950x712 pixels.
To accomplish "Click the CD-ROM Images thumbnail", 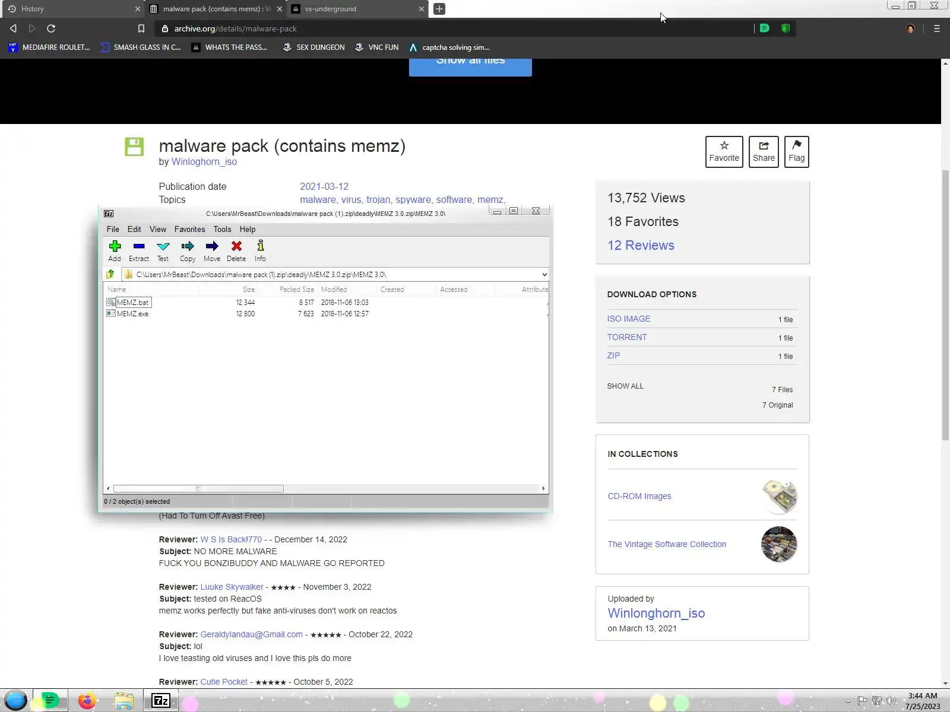I will pos(779,496).
